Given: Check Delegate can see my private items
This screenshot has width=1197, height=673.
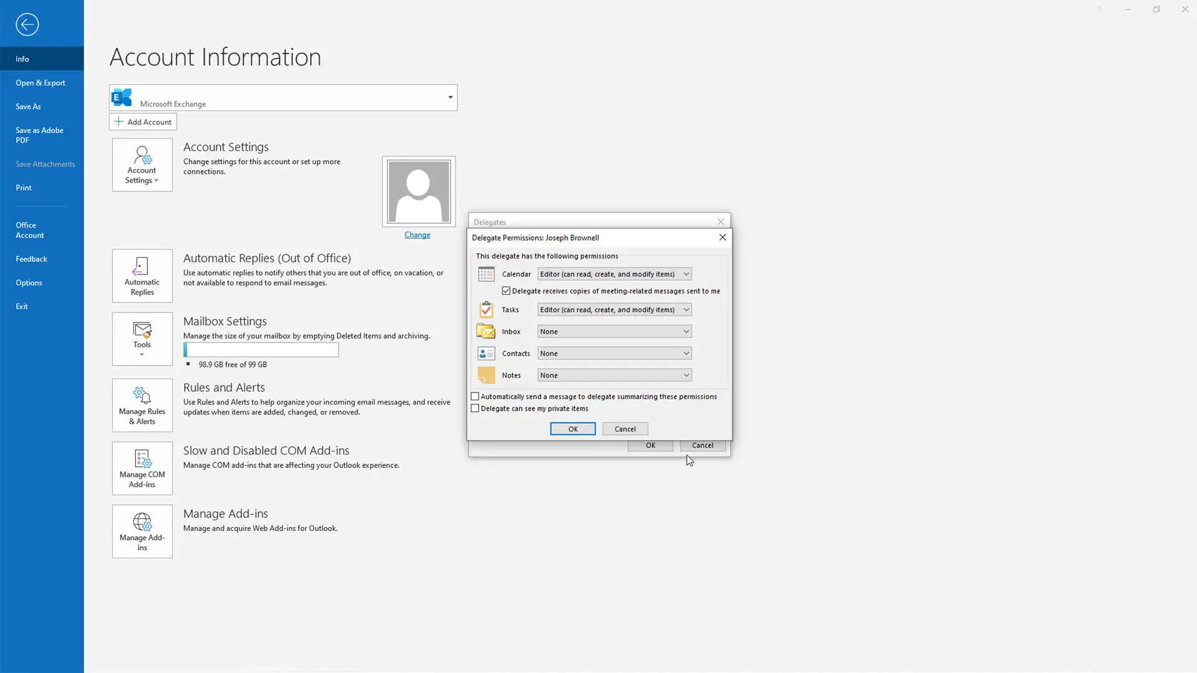Looking at the screenshot, I should click(x=475, y=409).
